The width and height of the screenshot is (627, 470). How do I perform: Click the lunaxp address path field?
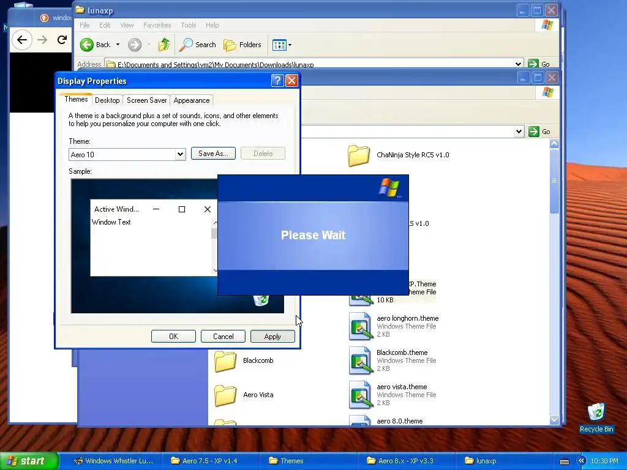tap(310, 64)
